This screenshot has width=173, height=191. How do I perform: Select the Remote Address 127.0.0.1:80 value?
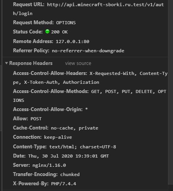[x=72, y=42]
